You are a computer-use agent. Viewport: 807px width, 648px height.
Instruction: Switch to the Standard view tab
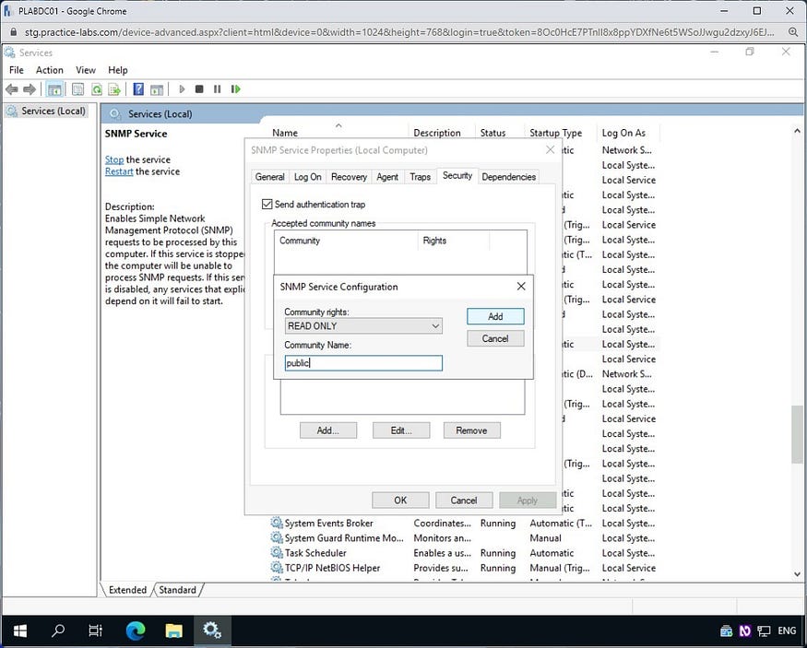(x=177, y=590)
